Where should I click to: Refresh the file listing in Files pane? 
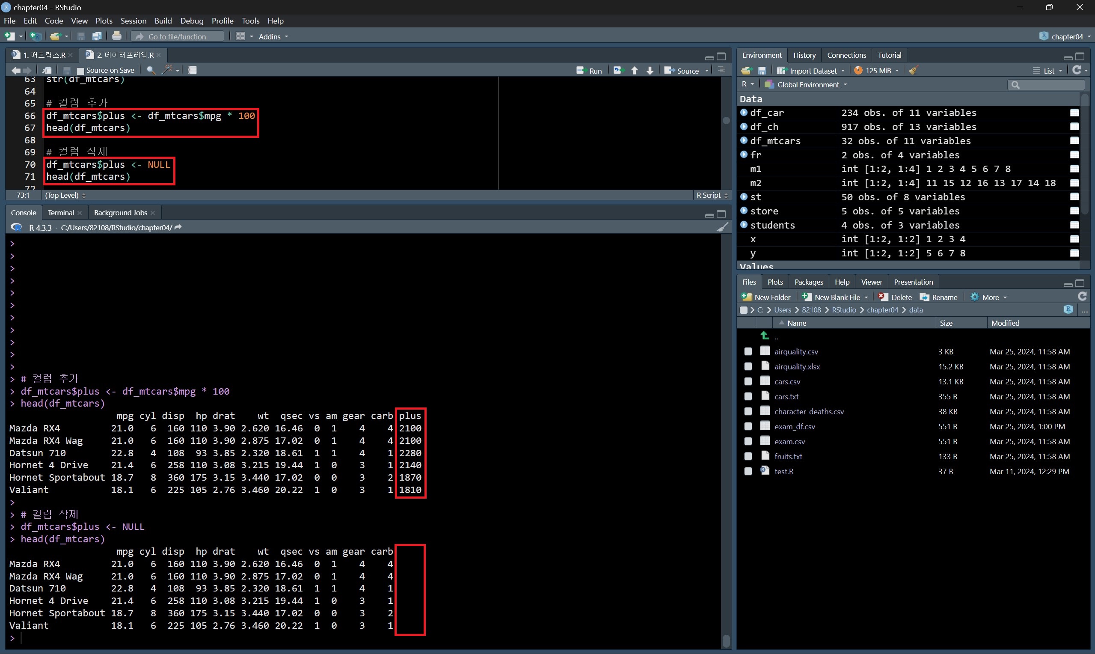click(1082, 297)
